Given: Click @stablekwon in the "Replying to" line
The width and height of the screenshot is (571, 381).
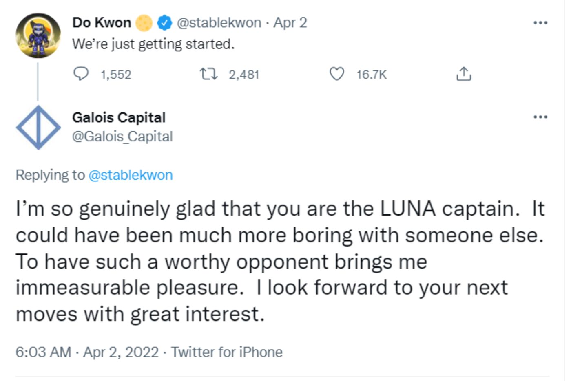Looking at the screenshot, I should coord(131,175).
